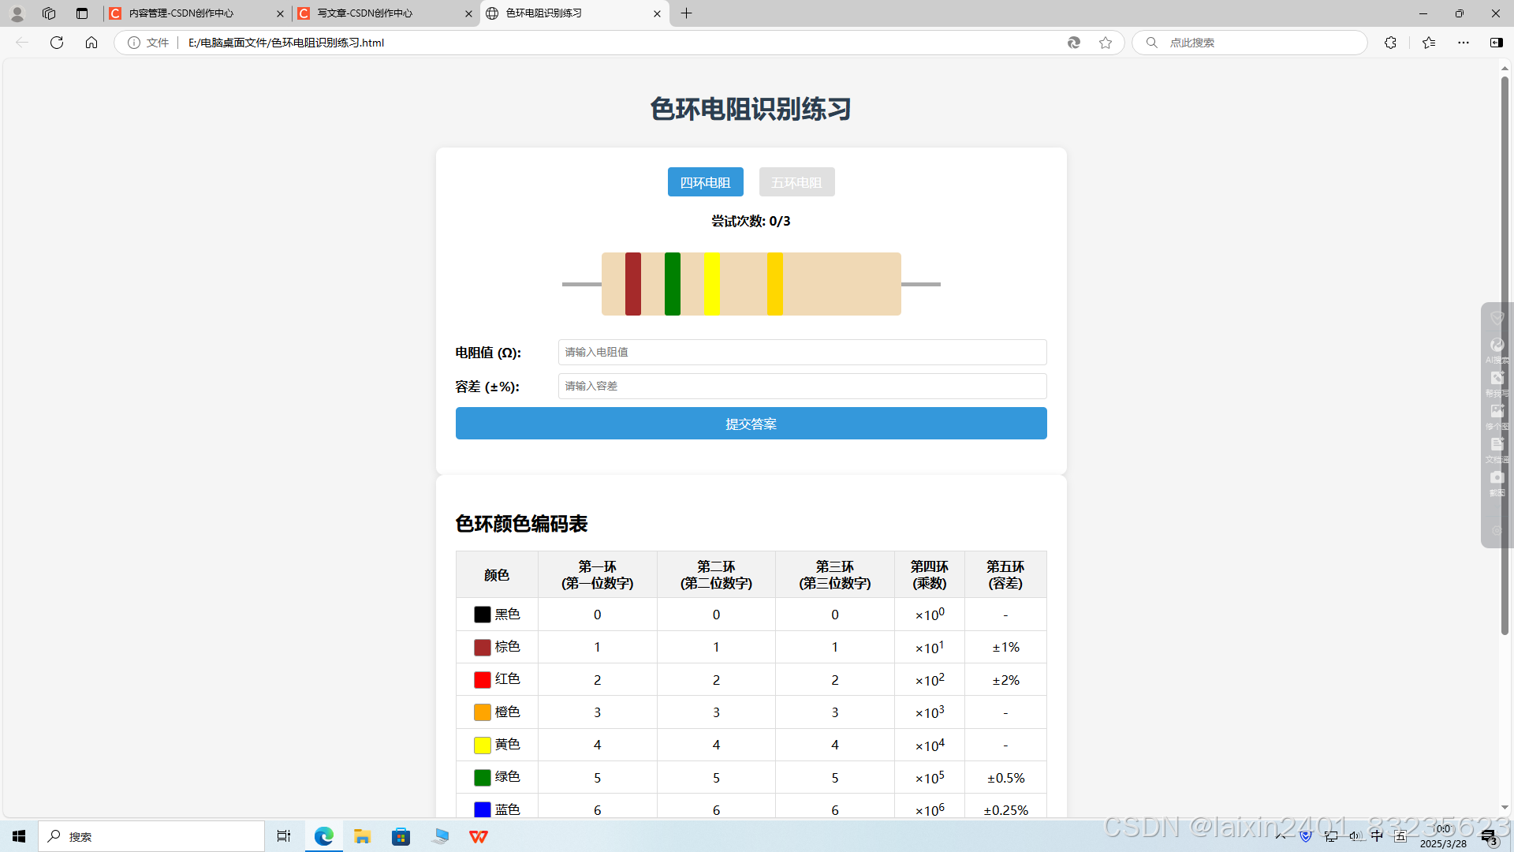1514x852 pixels.
Task: Focus the 容差 input field
Action: point(802,387)
